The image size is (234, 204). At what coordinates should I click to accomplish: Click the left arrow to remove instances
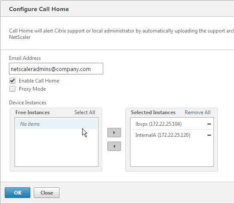(x=114, y=146)
